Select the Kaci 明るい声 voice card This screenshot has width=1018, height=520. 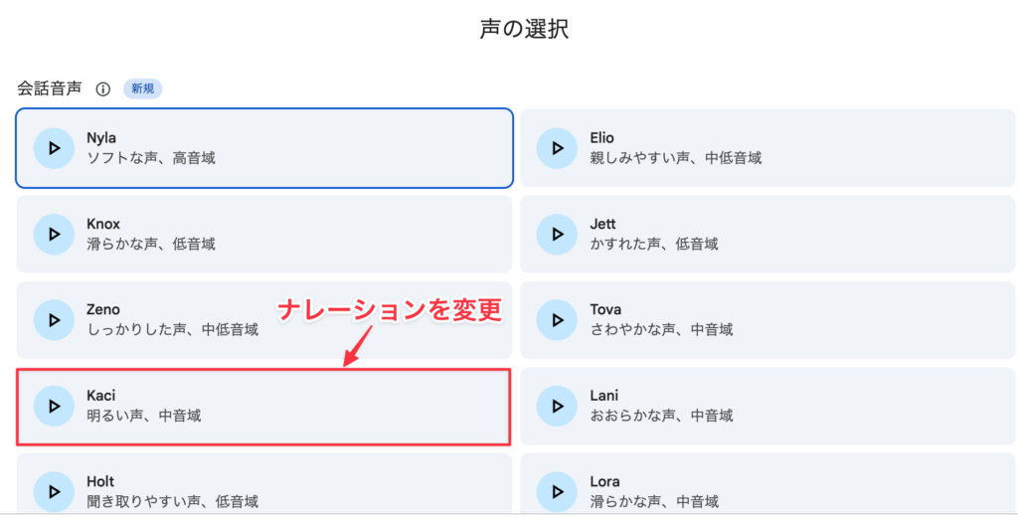(264, 407)
